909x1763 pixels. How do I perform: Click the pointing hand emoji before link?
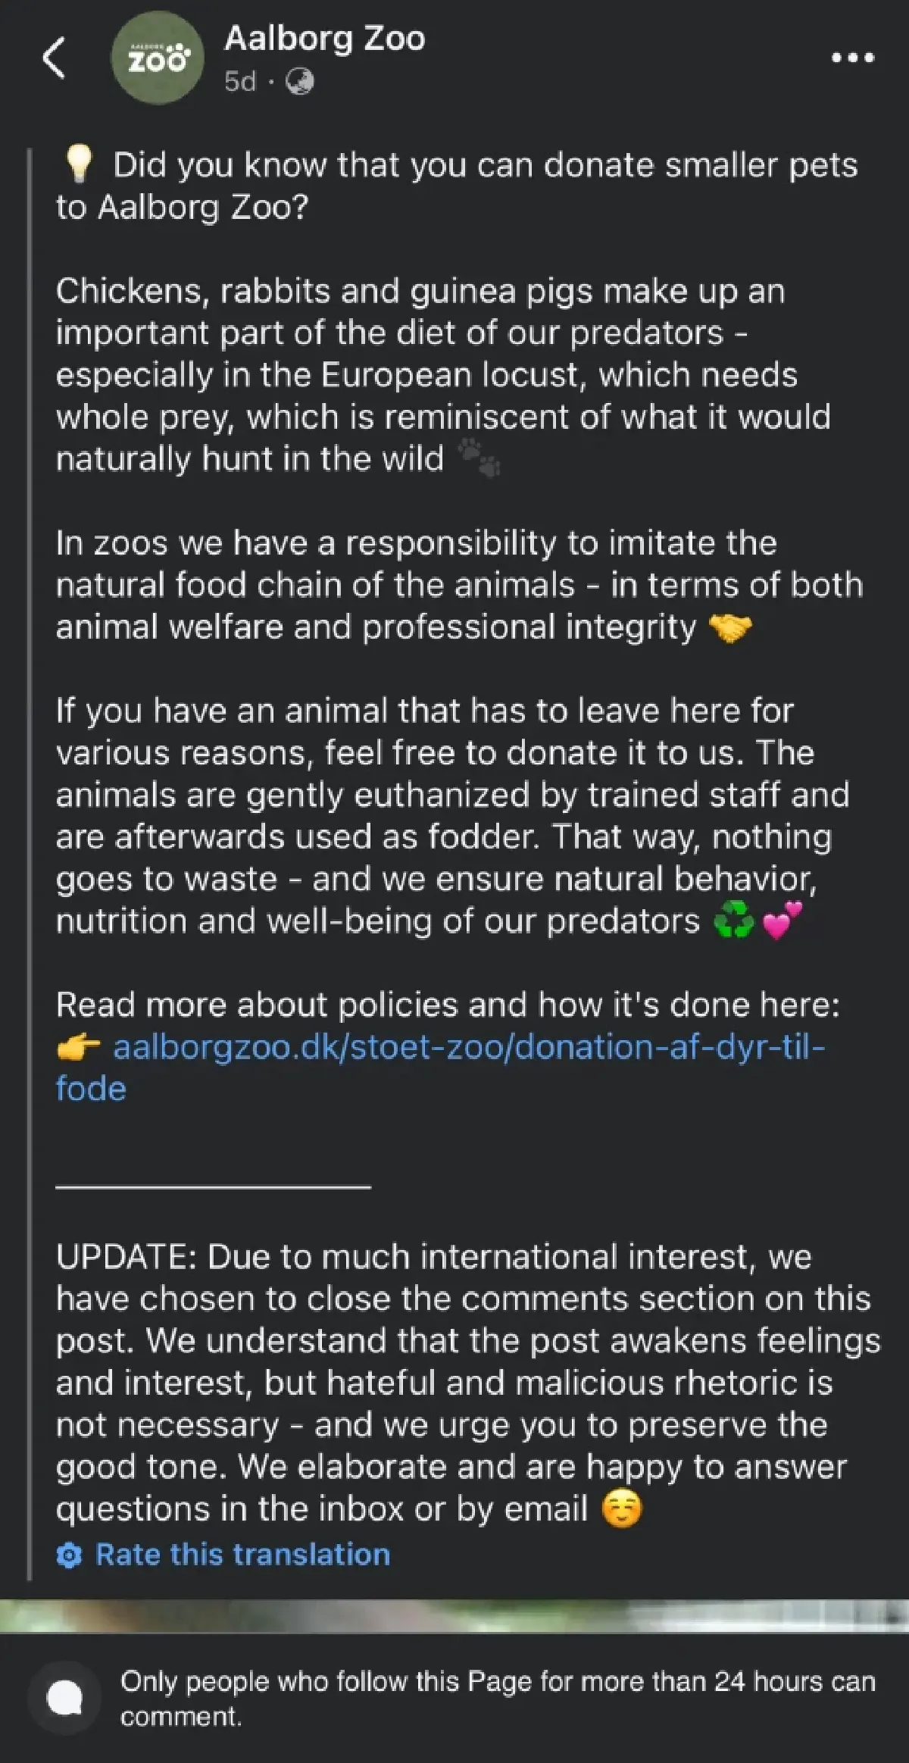coord(78,1048)
